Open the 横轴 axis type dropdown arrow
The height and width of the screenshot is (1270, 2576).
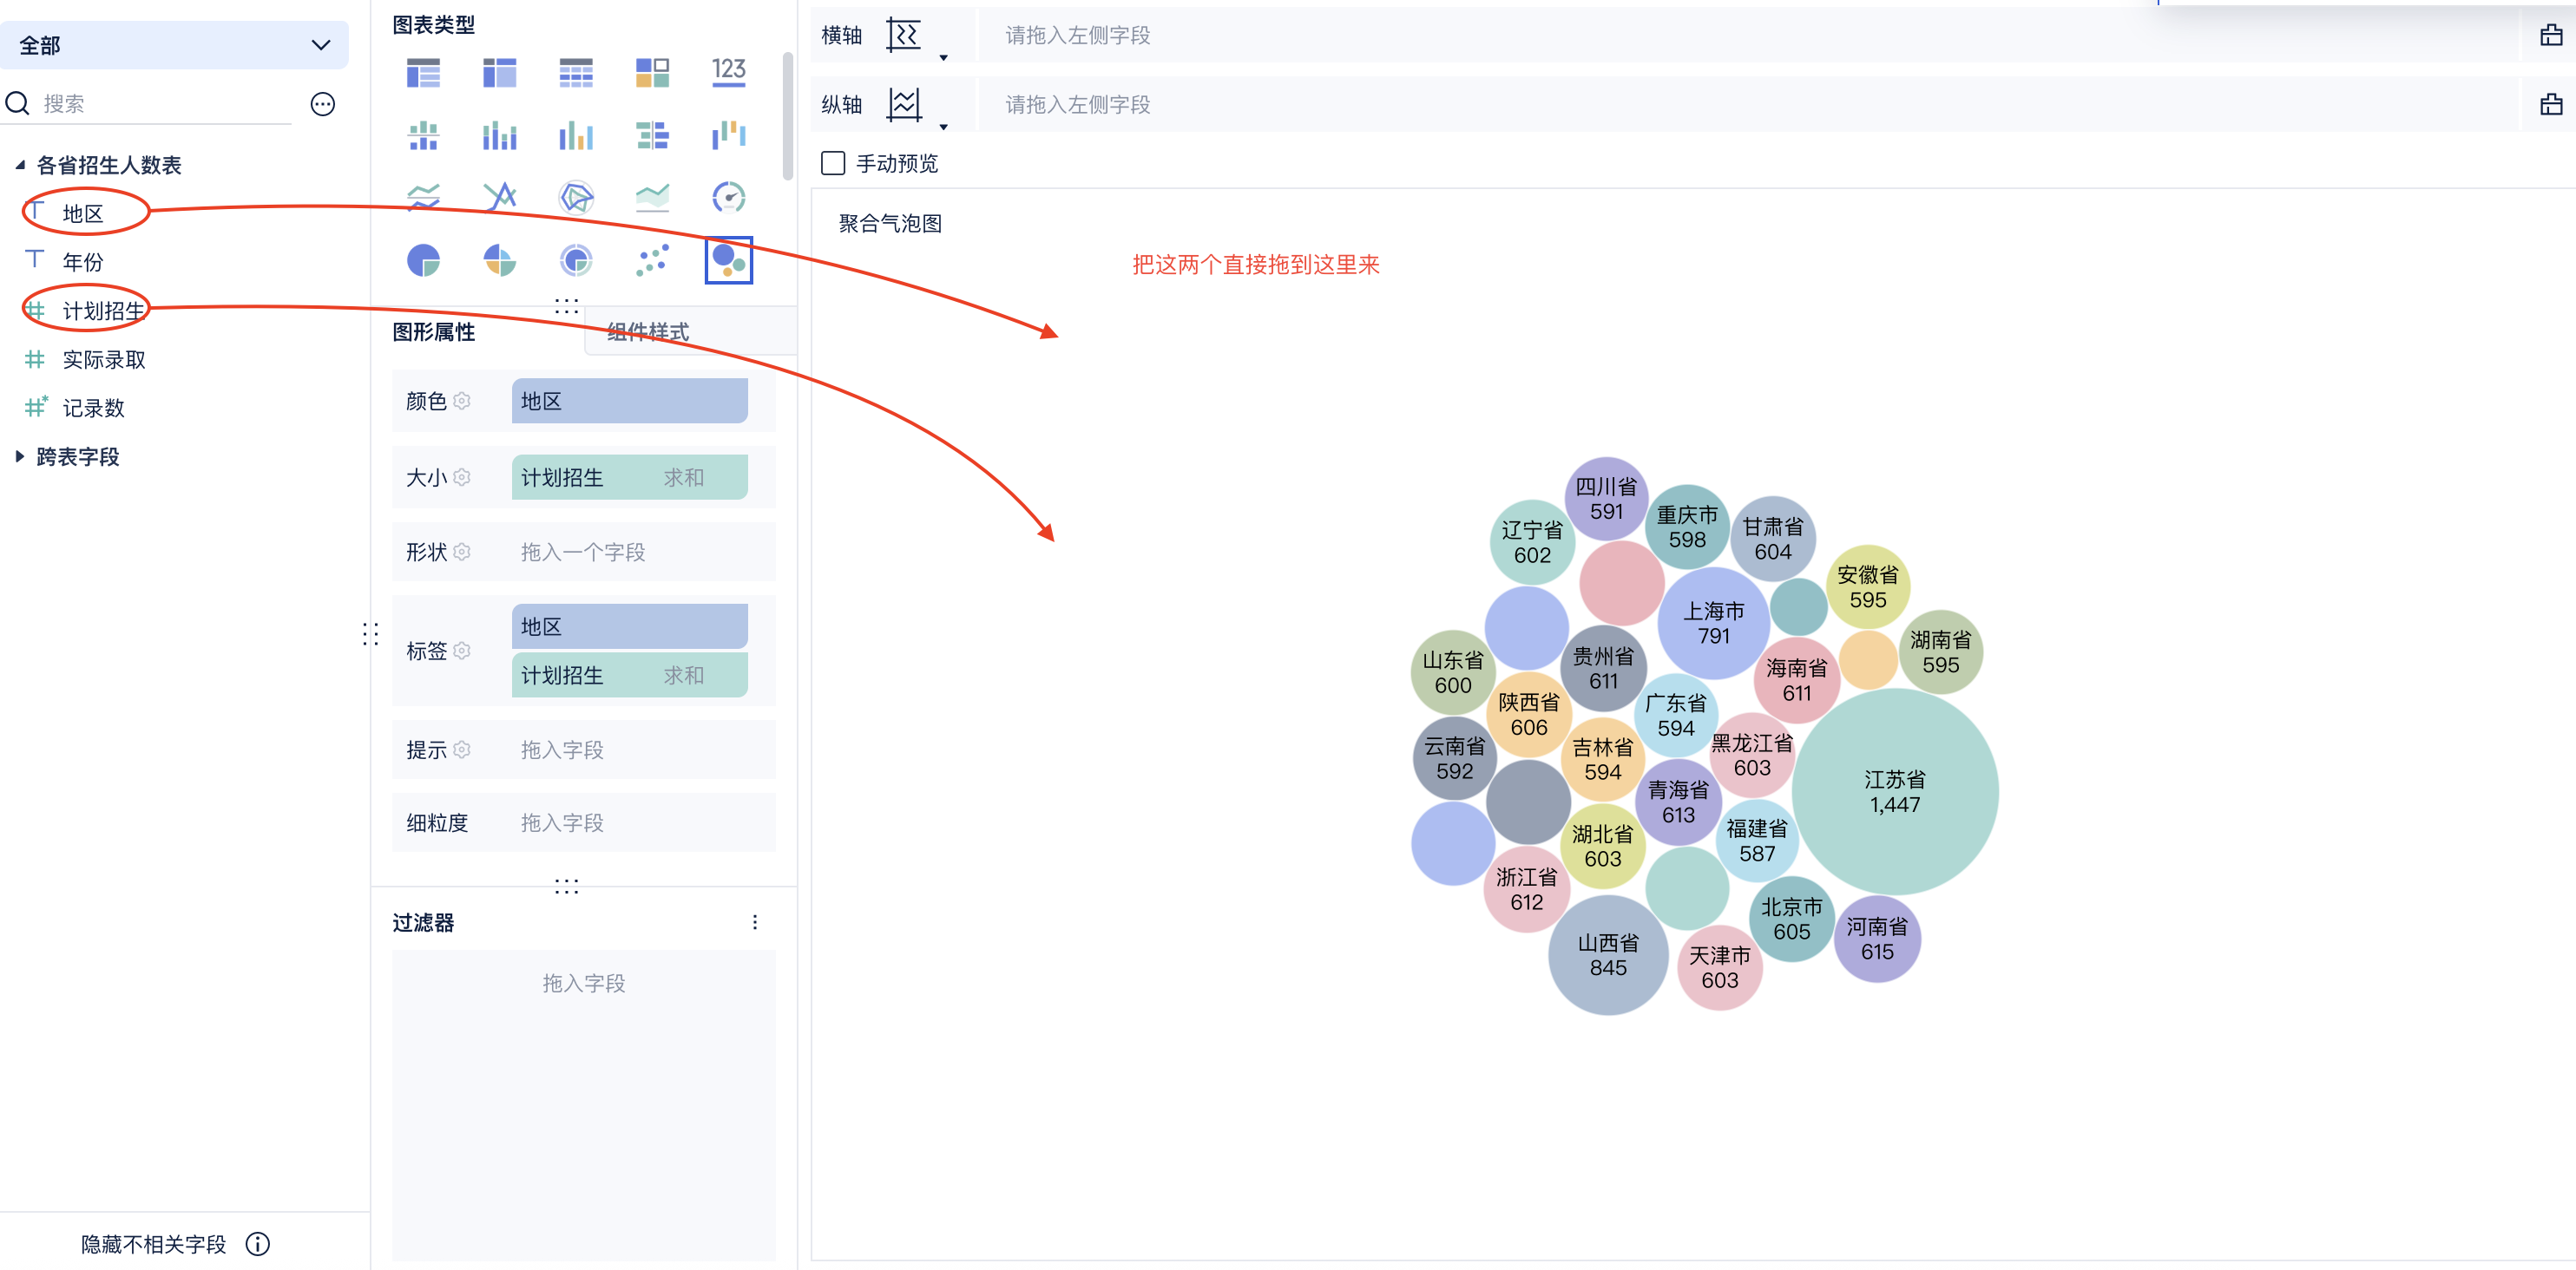click(x=943, y=57)
